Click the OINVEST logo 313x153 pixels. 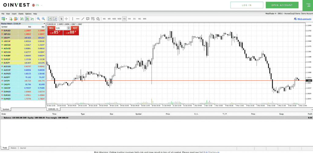17,5
